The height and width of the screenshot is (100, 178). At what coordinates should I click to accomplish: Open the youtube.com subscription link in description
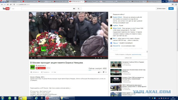(60, 88)
